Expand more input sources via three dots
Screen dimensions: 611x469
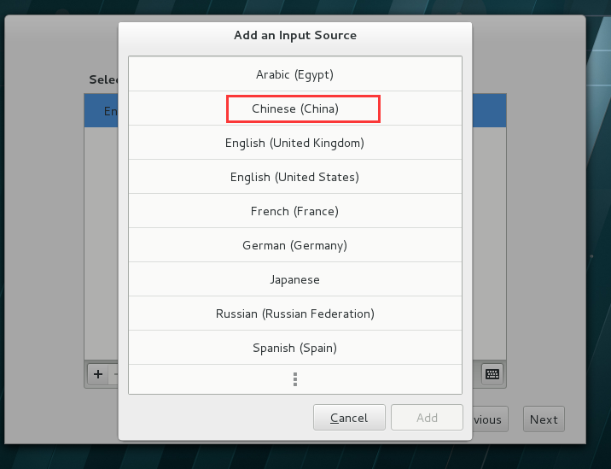point(295,379)
